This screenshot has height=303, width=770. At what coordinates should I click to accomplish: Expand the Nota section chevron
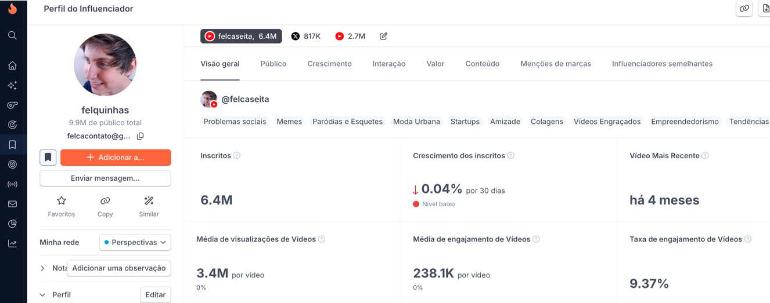click(42, 268)
